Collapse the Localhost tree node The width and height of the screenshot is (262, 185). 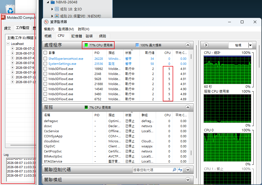[8, 44]
